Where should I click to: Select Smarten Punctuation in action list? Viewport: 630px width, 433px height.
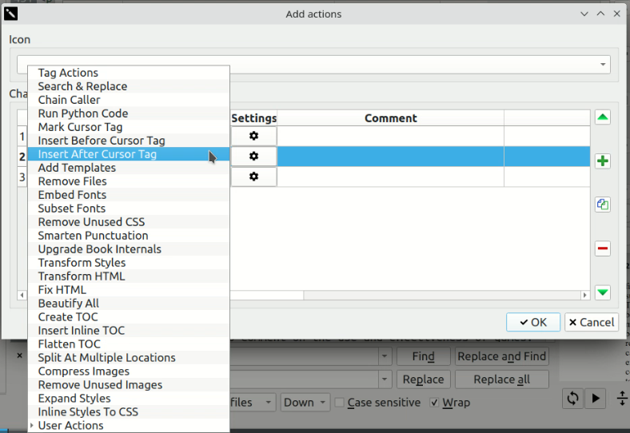[93, 236]
